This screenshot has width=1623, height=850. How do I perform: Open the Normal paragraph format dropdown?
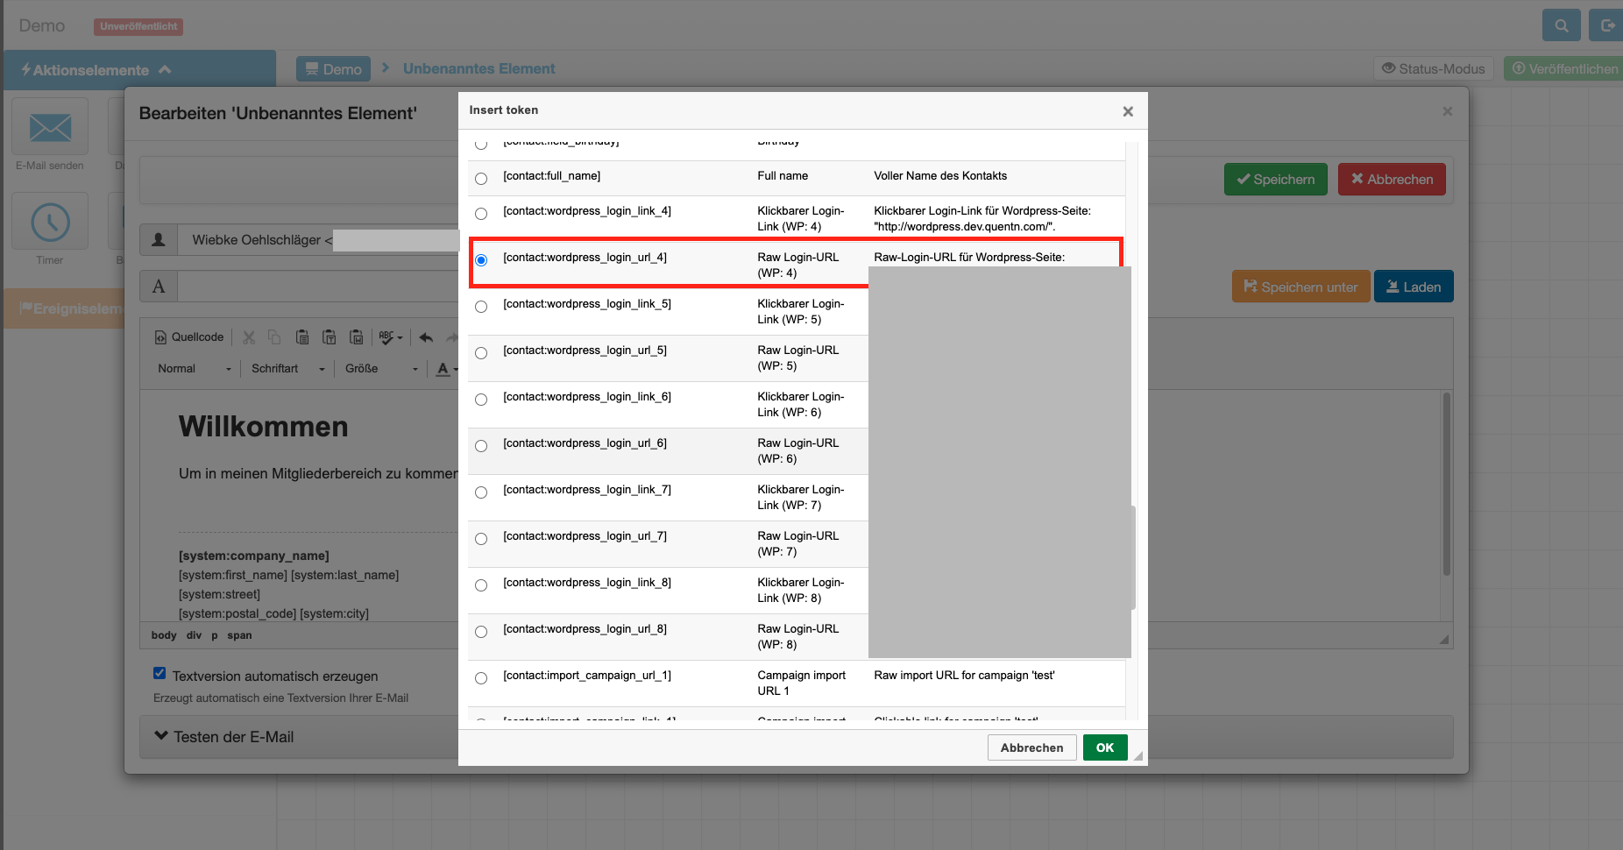coord(194,369)
